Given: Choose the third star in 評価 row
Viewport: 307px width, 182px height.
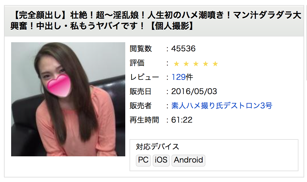Looking at the screenshot, I should [196, 64].
